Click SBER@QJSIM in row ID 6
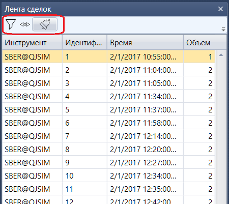The width and height of the screenshot is (229, 204). tap(27, 123)
